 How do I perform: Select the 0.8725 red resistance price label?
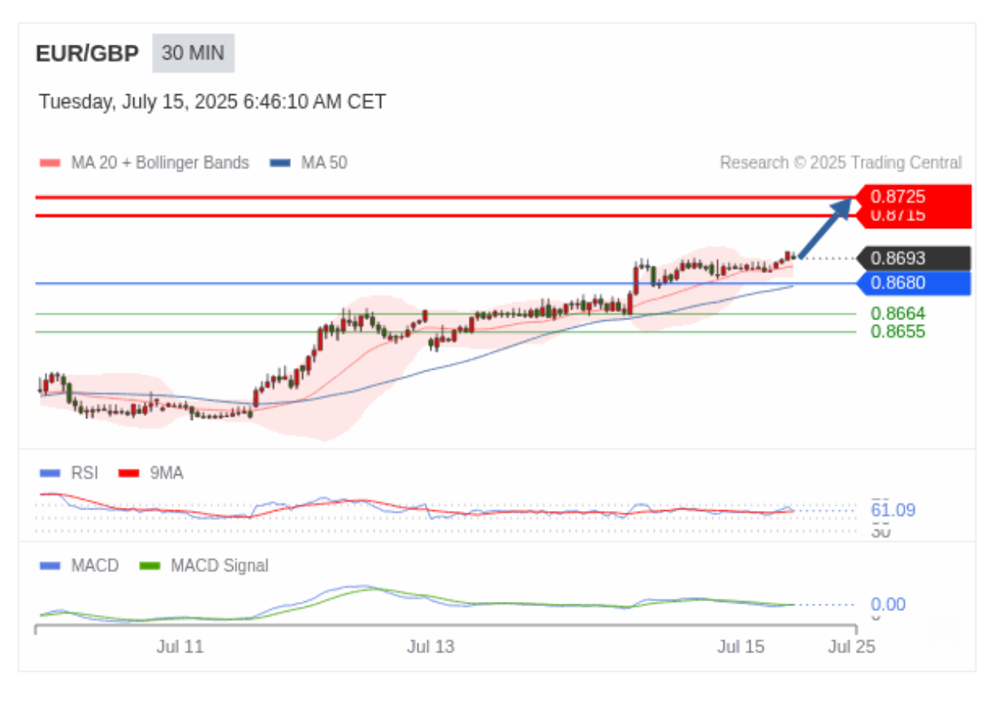[913, 196]
